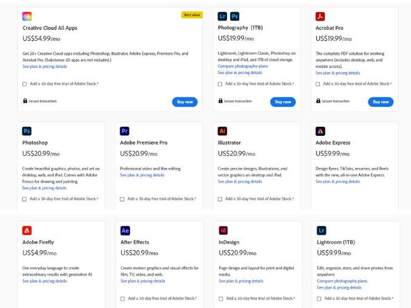Screen dimensions: 411x308
Task: Click the lock icon in Photography card
Action: point(220,101)
